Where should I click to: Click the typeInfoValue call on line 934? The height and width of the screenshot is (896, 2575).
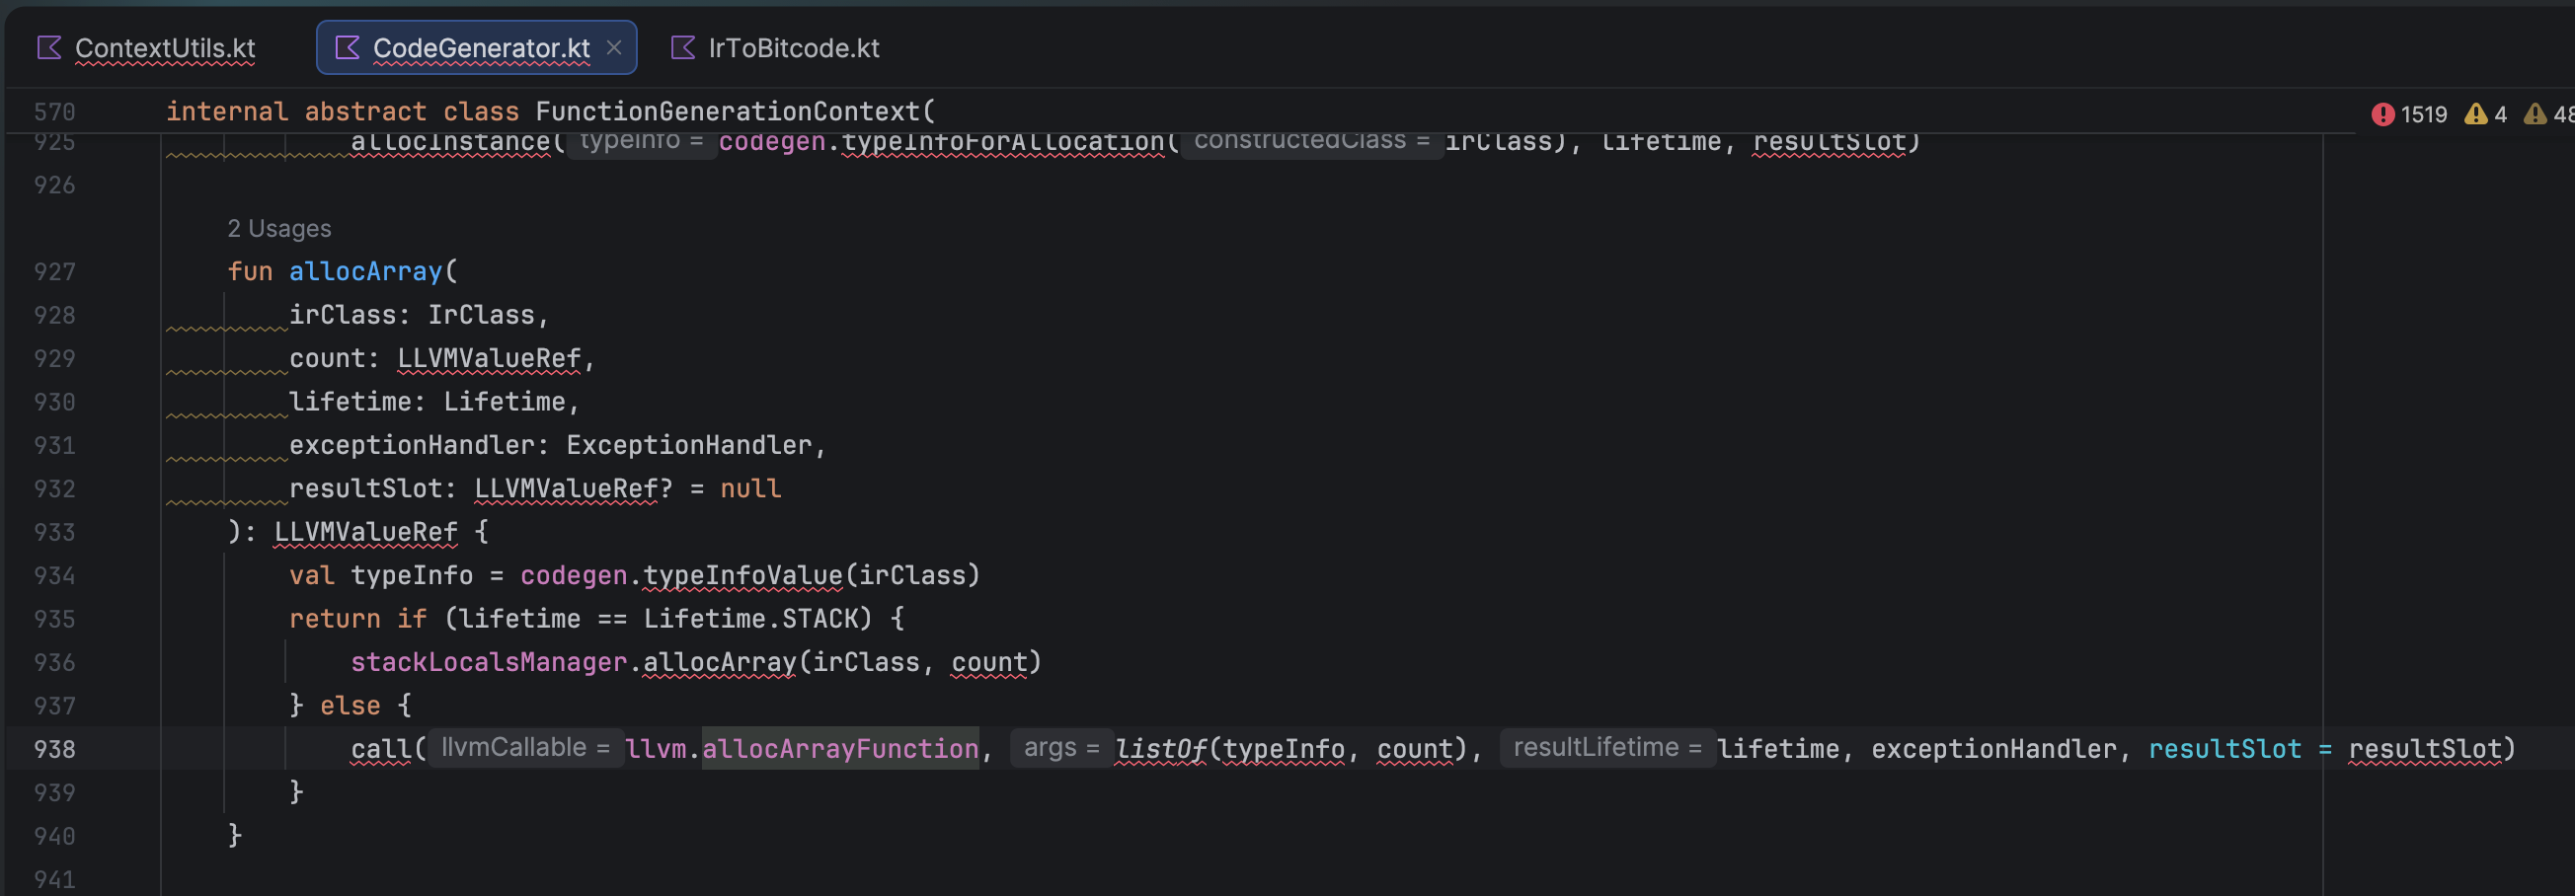tap(741, 576)
